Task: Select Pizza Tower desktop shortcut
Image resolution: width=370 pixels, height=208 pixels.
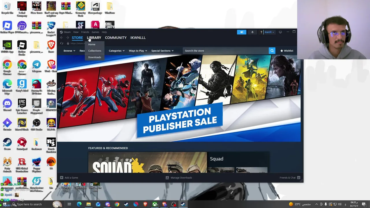Action: click(36, 8)
